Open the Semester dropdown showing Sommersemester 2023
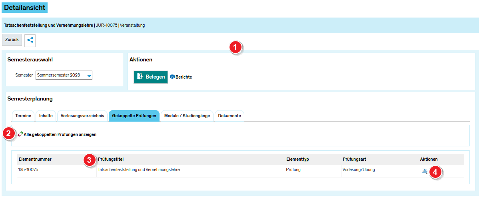This screenshot has height=197, width=481. pos(64,75)
